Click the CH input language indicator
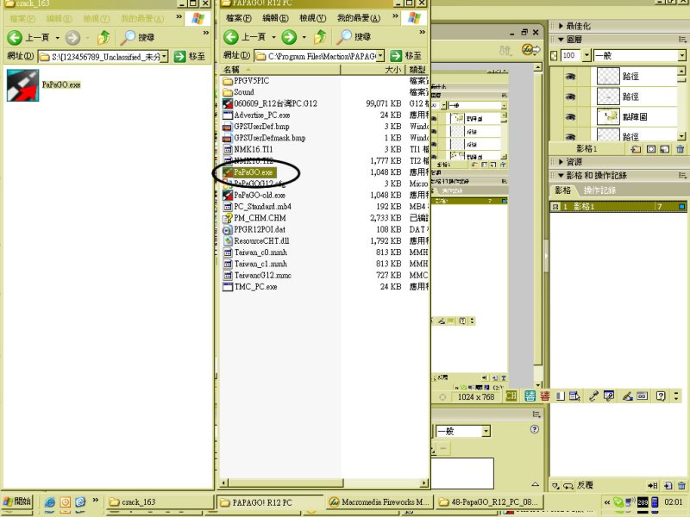 [x=511, y=396]
